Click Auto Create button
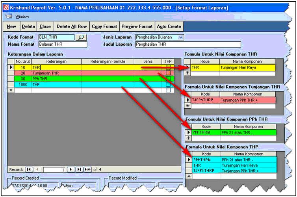 click(169, 26)
